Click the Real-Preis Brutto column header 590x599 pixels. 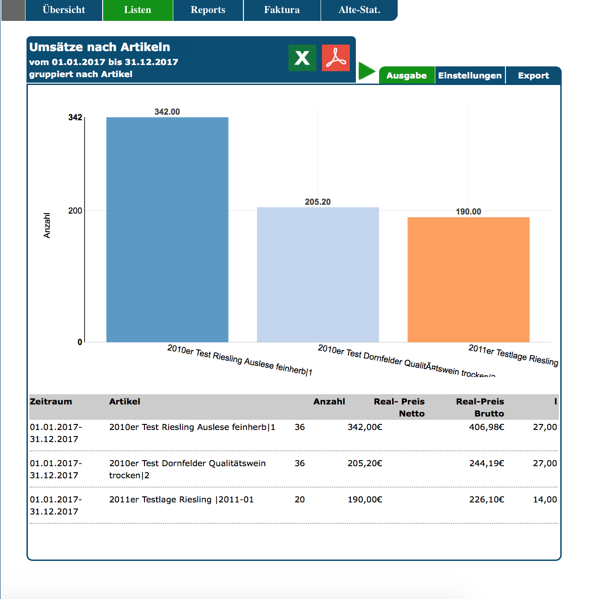(480, 407)
